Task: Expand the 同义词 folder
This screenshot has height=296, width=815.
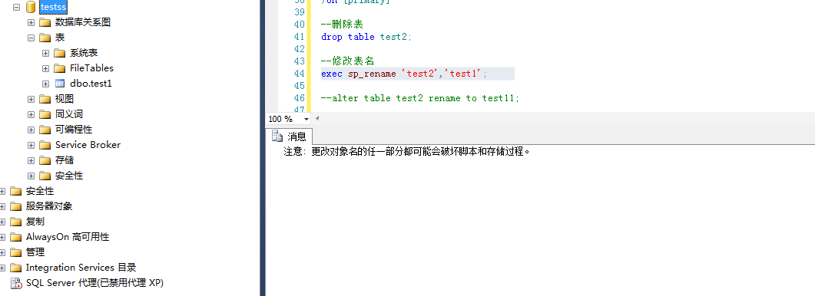Action: coord(31,114)
